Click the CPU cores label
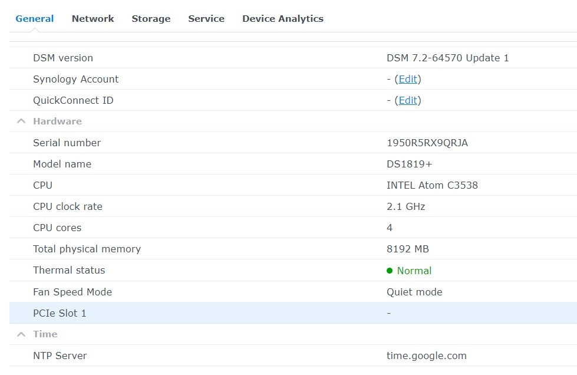The width and height of the screenshot is (577, 375). pos(57,228)
